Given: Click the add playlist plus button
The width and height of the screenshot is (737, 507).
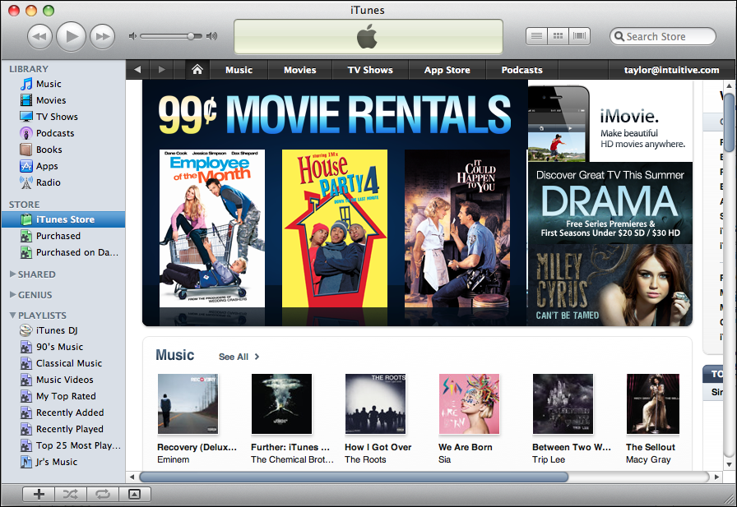Looking at the screenshot, I should point(39,494).
